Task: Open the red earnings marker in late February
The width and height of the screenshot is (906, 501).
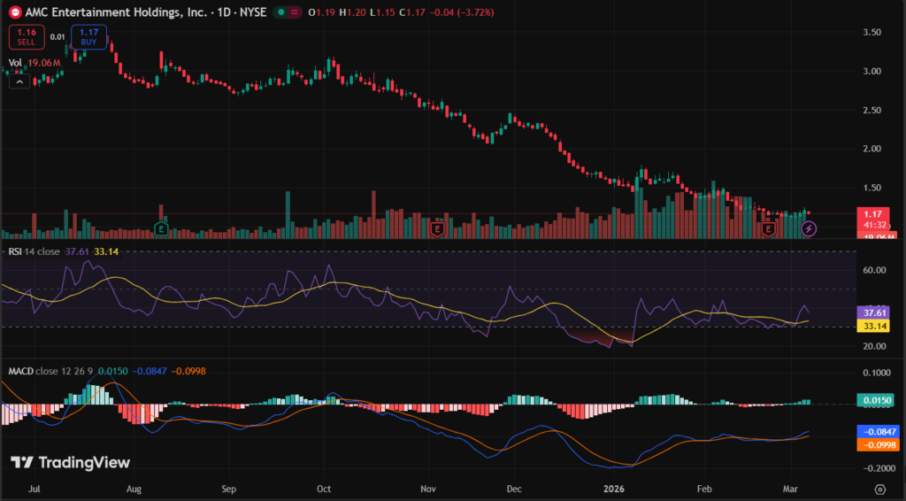Action: coord(768,229)
